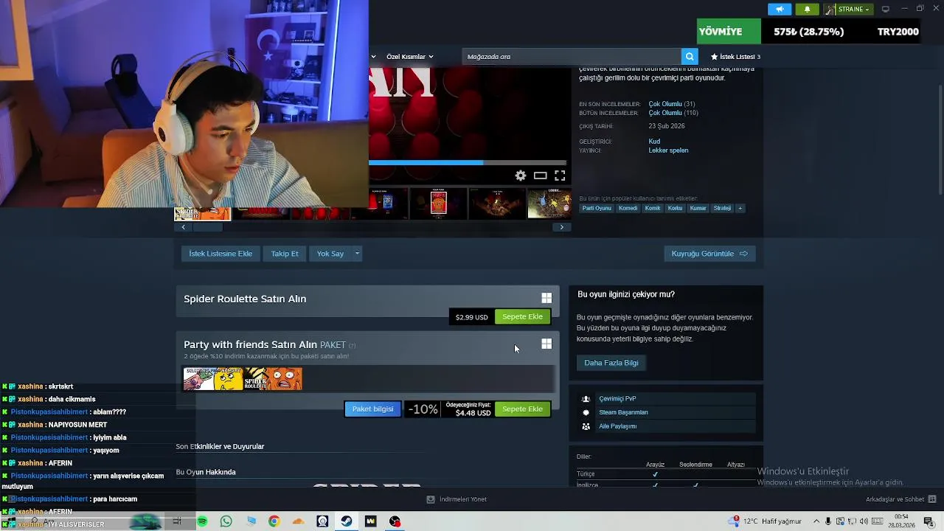Click the Daha Fazla Bilgi button
Viewport: 944px width, 531px height.
click(611, 363)
